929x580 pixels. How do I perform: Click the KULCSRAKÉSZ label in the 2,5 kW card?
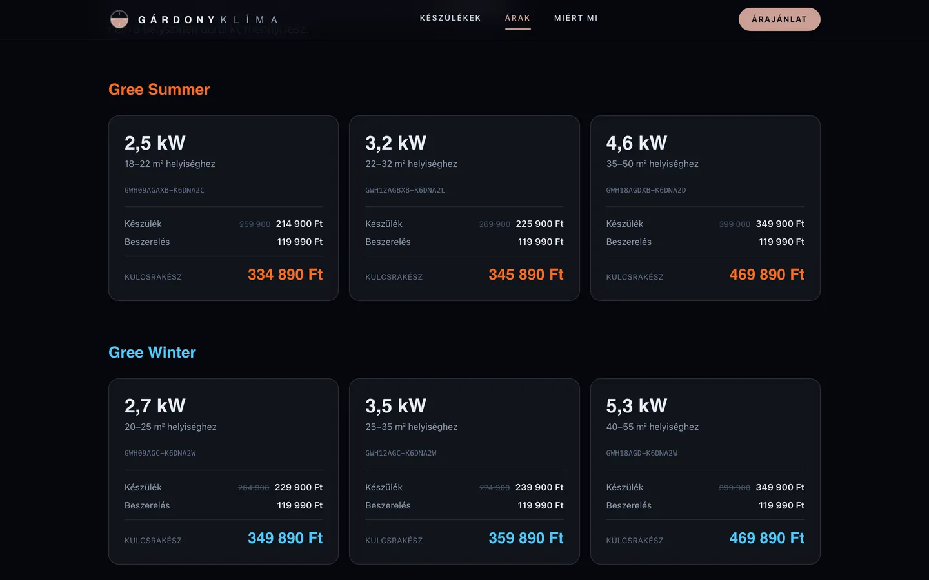153,277
